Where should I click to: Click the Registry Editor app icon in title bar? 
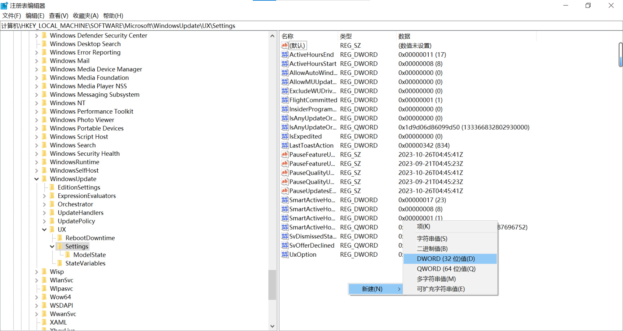pos(4,6)
